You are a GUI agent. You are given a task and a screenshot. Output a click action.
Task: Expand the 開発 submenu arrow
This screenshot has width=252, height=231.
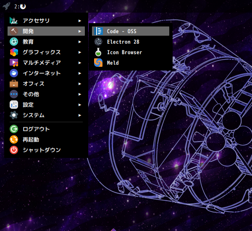point(80,31)
